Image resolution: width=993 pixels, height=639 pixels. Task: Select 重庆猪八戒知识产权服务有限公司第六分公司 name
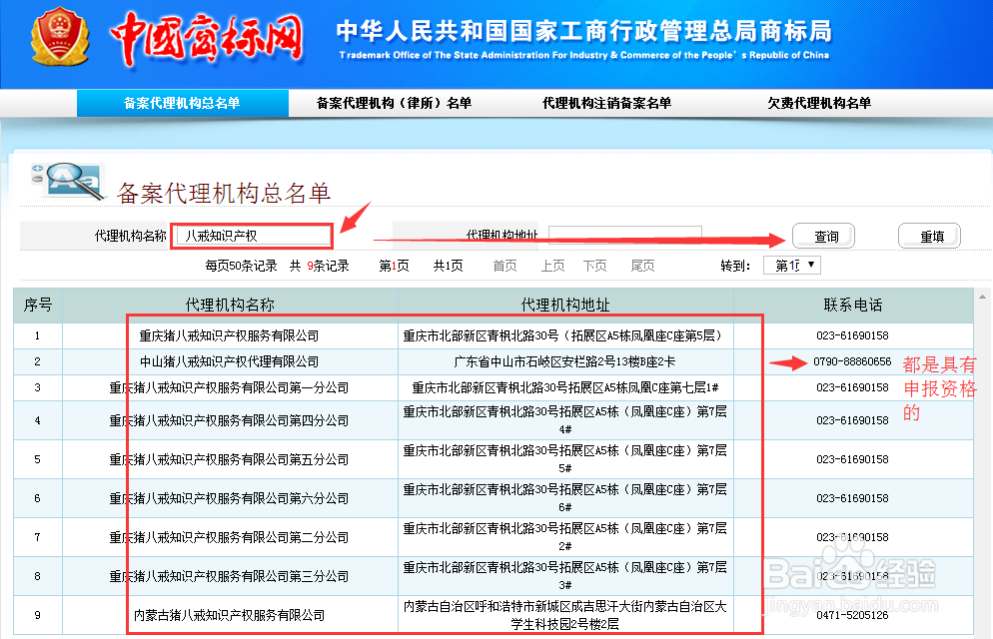tap(229, 498)
